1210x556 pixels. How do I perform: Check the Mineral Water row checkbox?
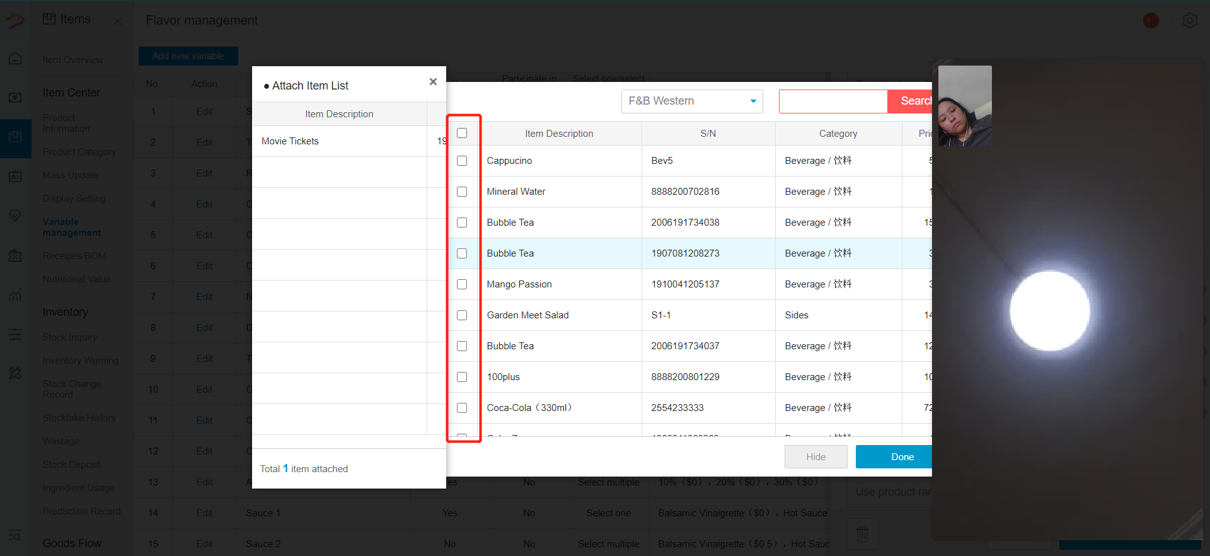(462, 192)
